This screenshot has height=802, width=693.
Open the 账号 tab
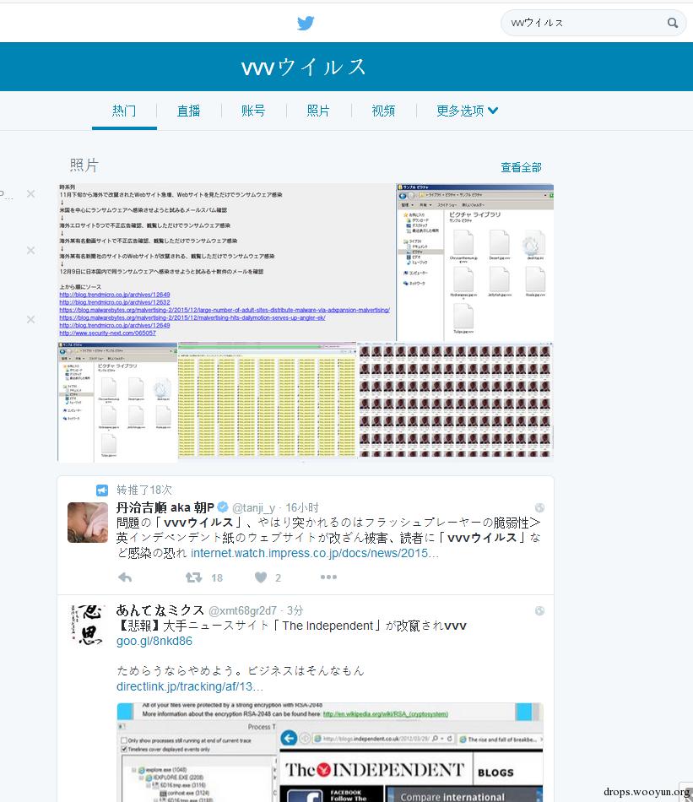pyautogui.click(x=254, y=111)
